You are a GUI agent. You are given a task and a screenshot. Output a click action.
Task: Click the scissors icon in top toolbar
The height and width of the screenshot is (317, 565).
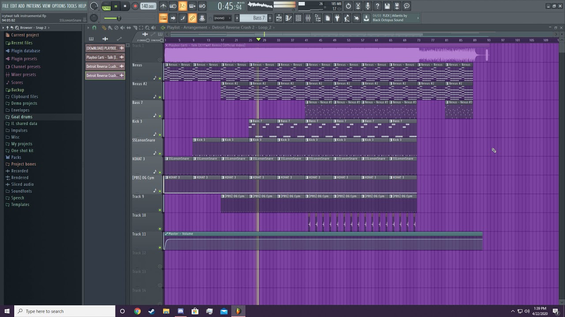(x=358, y=6)
